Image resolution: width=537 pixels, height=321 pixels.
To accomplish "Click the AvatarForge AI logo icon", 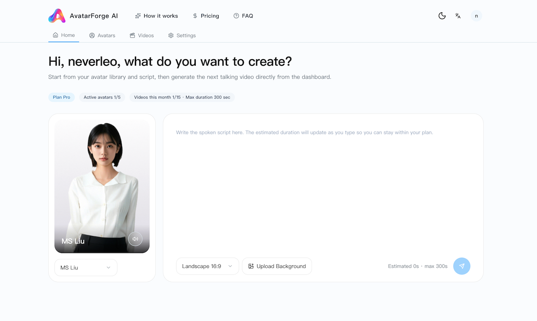I will pyautogui.click(x=57, y=16).
